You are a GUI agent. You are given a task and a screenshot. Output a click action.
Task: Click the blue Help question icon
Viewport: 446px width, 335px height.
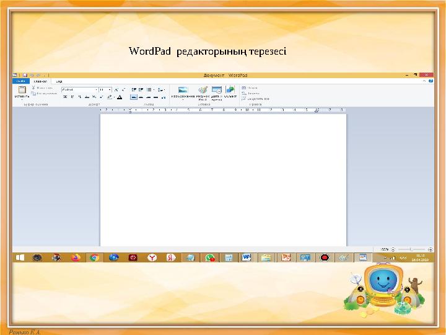[431, 81]
